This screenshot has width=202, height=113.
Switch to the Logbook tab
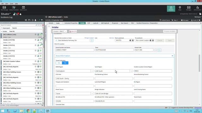click(x=95, y=23)
